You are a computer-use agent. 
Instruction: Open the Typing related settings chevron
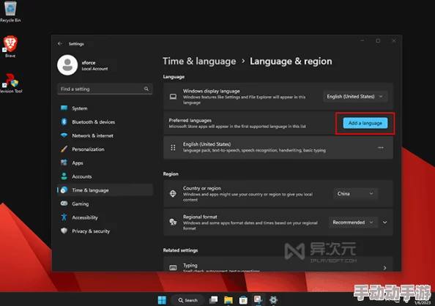(x=384, y=268)
